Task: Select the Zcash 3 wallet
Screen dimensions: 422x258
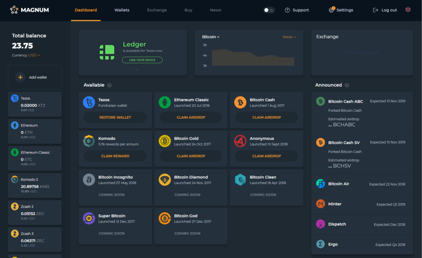Action: [35, 240]
